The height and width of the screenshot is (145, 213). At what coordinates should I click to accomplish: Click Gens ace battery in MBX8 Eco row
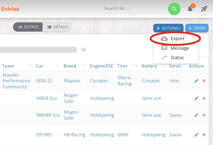[x=151, y=98]
